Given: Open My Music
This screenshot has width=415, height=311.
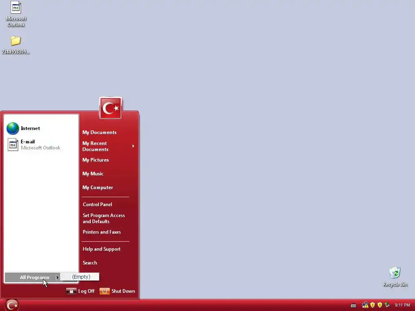Looking at the screenshot, I should click(x=93, y=173).
